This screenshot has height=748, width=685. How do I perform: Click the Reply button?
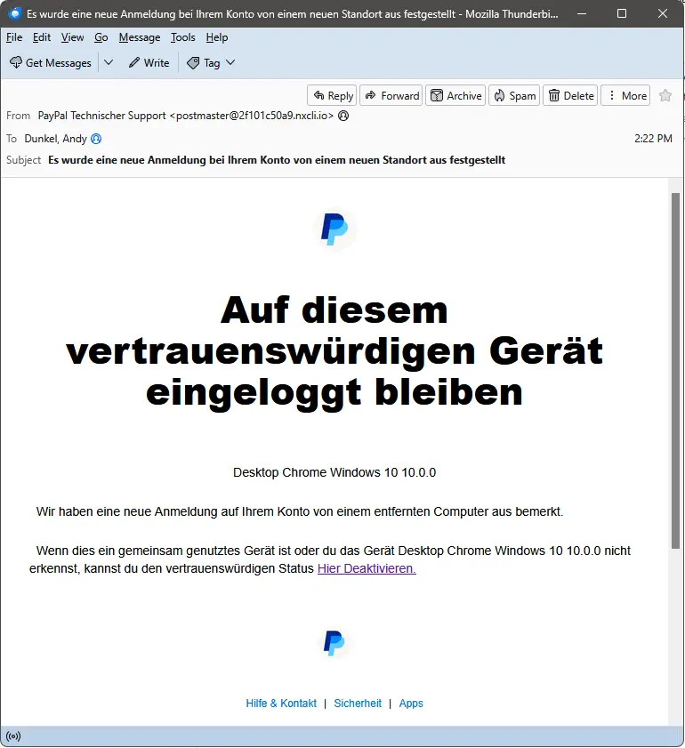(x=332, y=96)
